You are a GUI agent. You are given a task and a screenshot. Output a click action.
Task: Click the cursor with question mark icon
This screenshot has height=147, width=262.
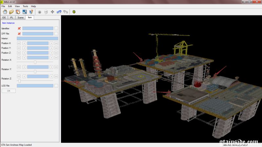pos(31,12)
